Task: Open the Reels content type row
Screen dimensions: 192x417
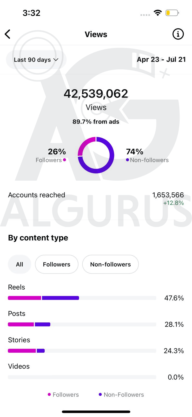Action: click(17, 287)
